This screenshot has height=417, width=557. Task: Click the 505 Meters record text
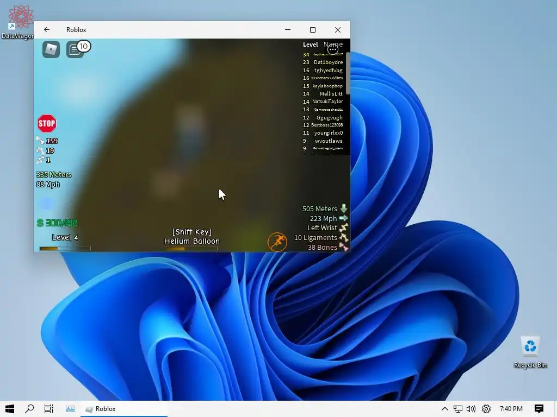(320, 208)
